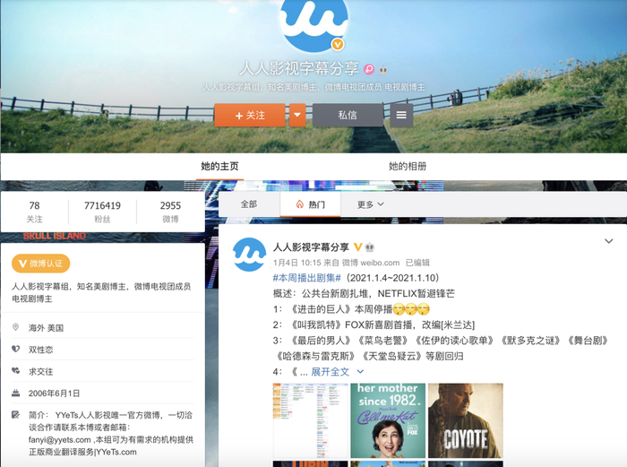This screenshot has width=627, height=467.
Task: Click 海外 美国 location text
Action: click(46, 328)
